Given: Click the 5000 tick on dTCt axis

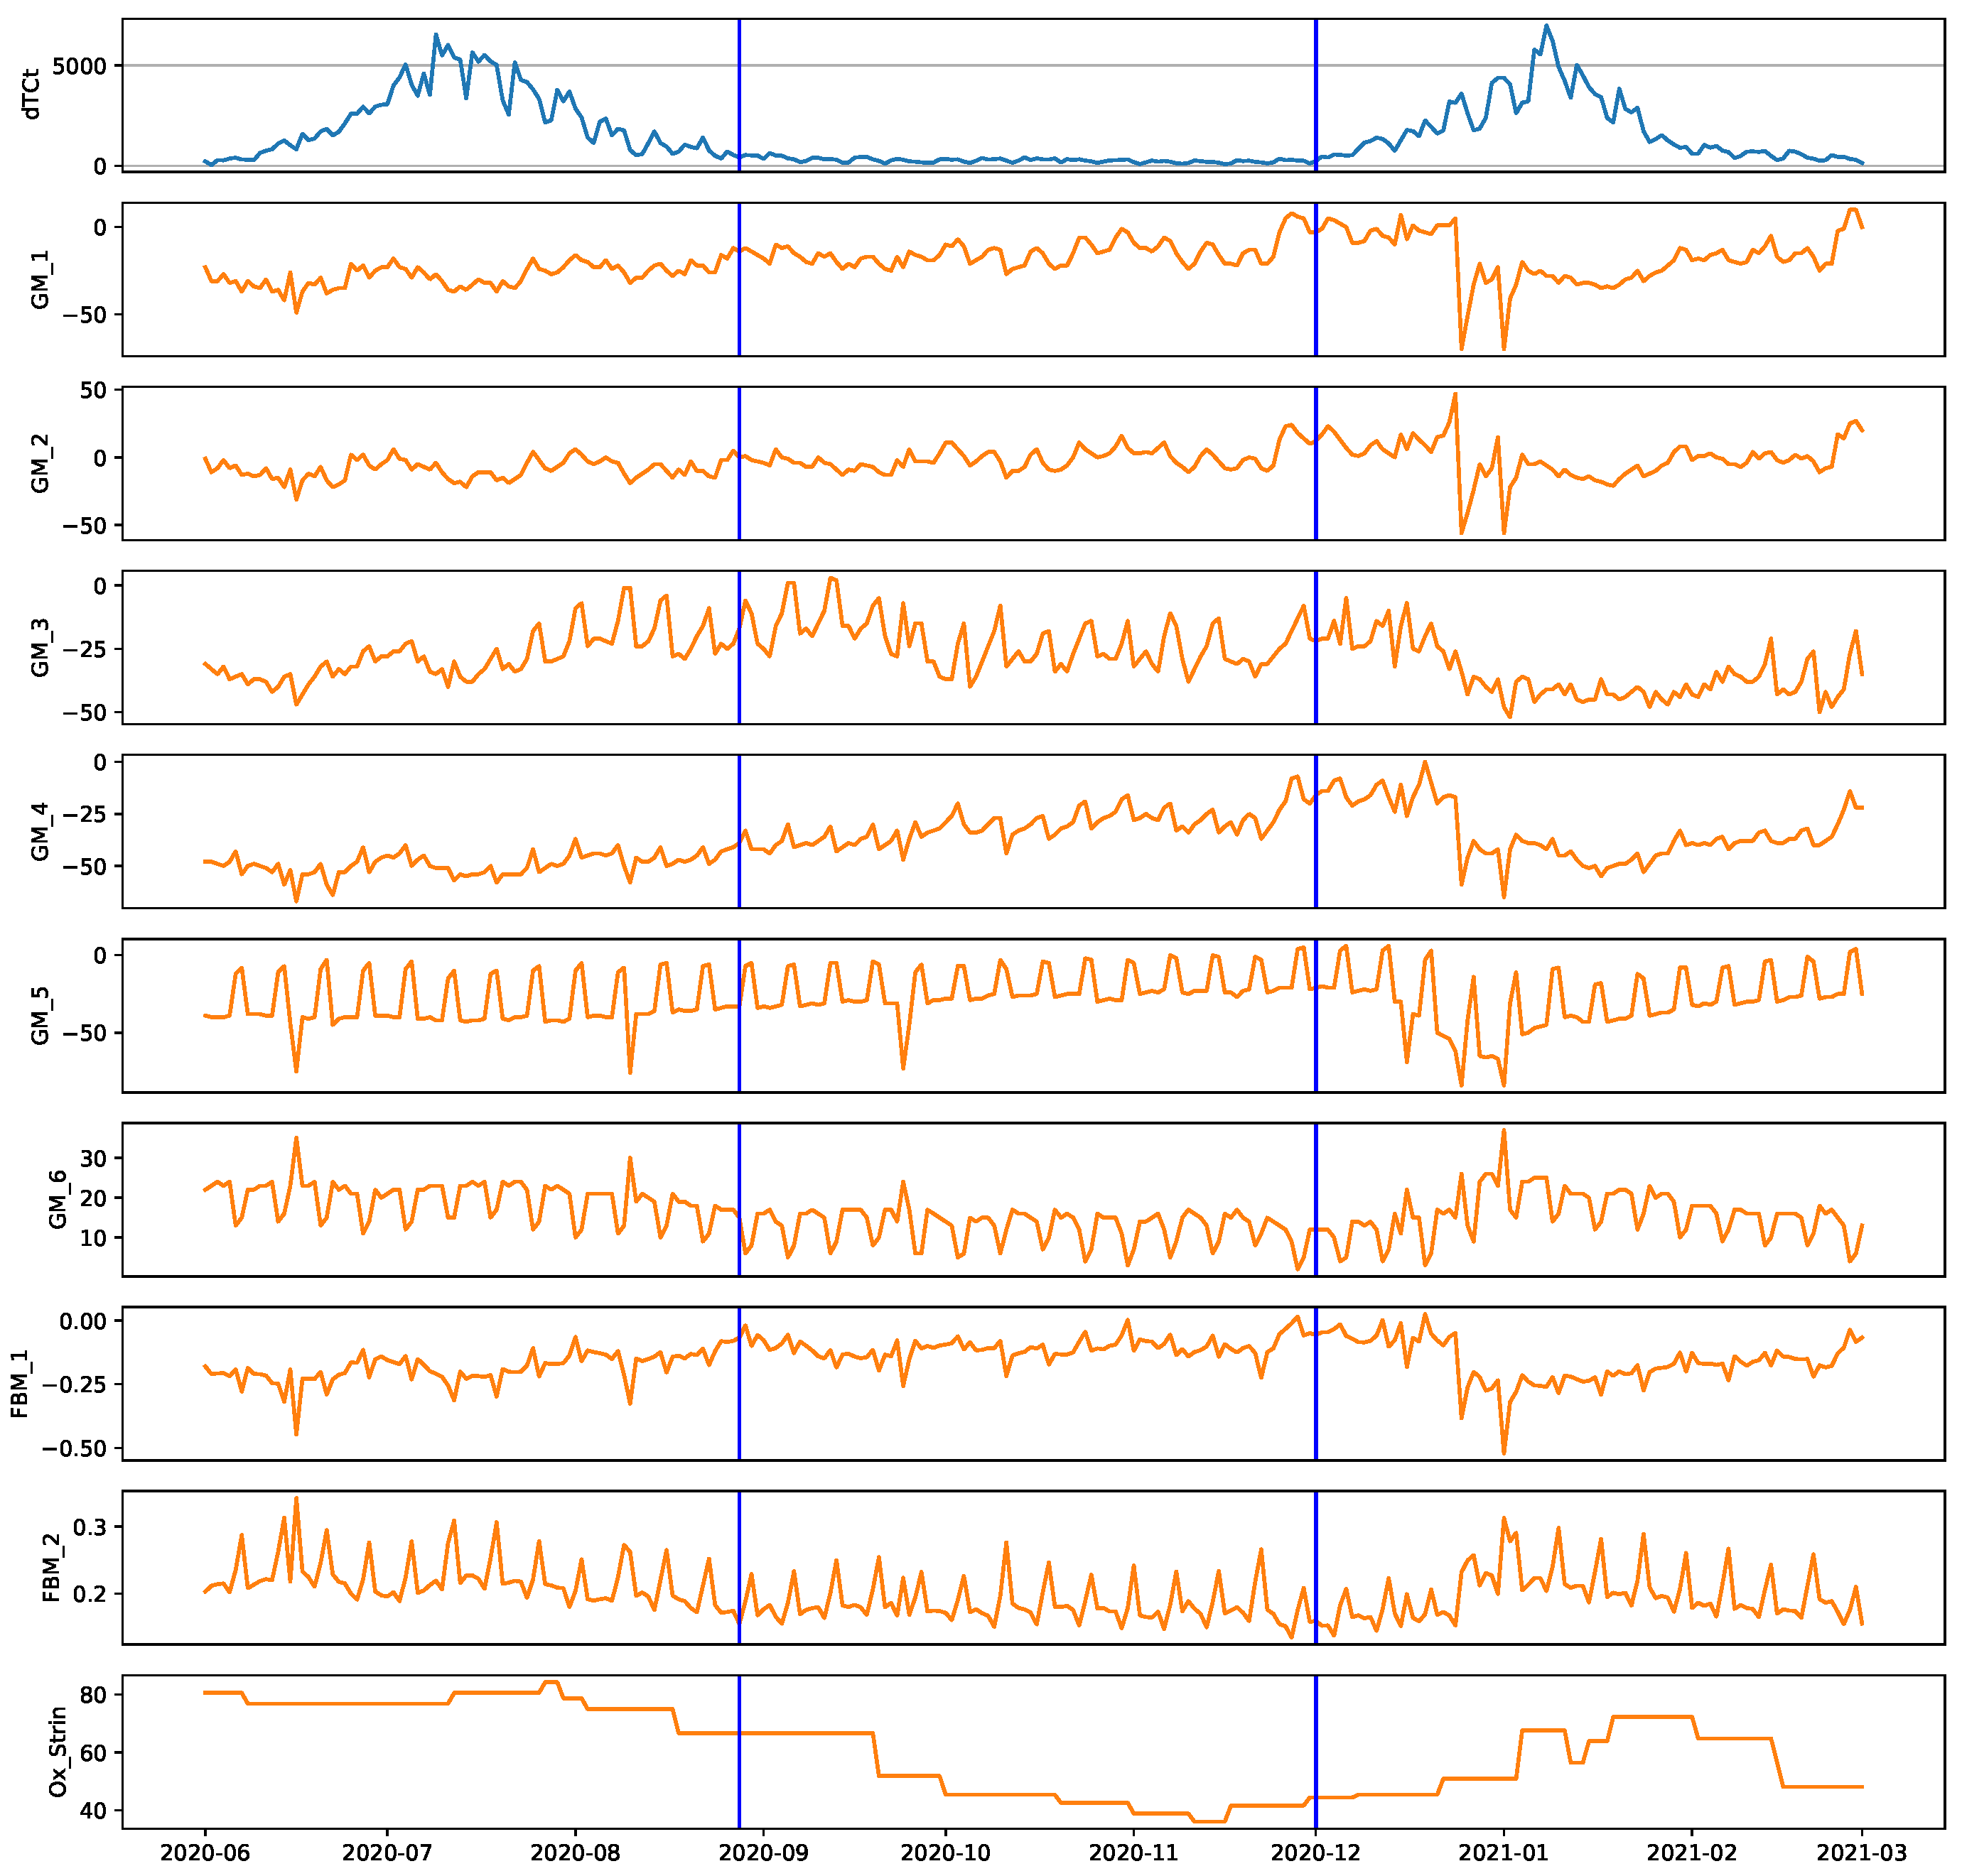Looking at the screenshot, I should pyautogui.click(x=79, y=66).
